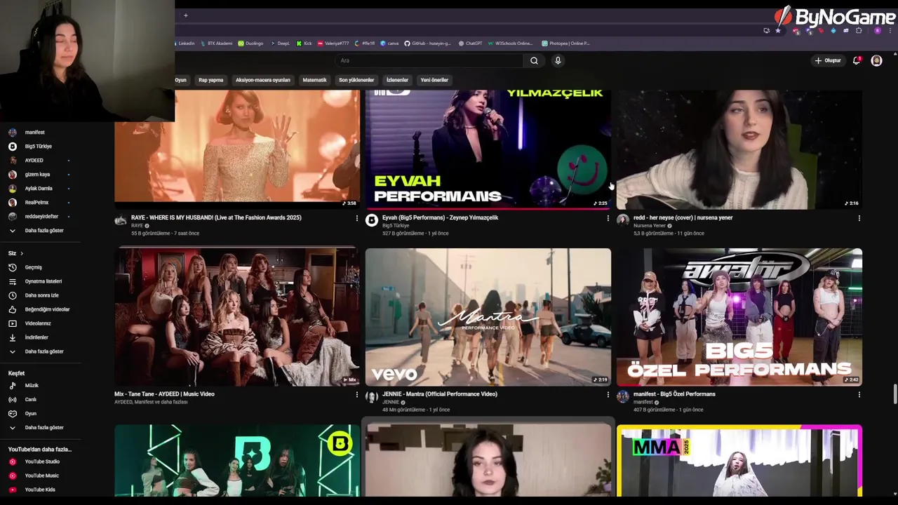Open options for manifest Big5 Özel Performans
Screen dimensions: 898x505
pyautogui.click(x=859, y=394)
